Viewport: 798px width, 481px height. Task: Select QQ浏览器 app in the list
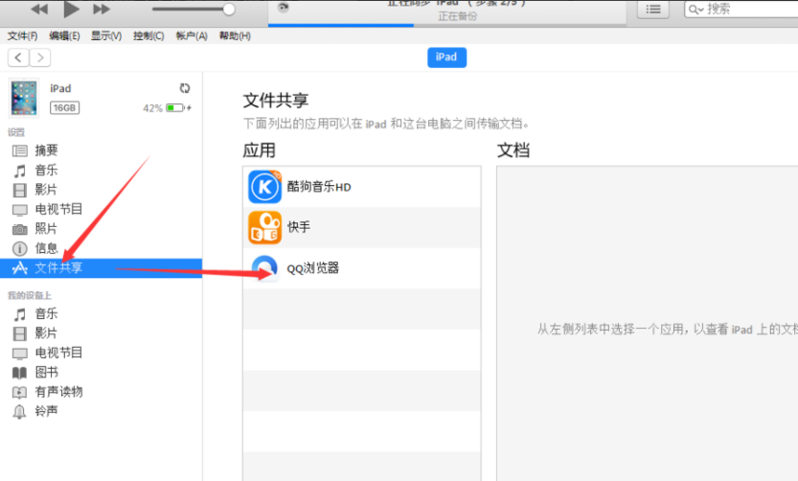pos(312,268)
